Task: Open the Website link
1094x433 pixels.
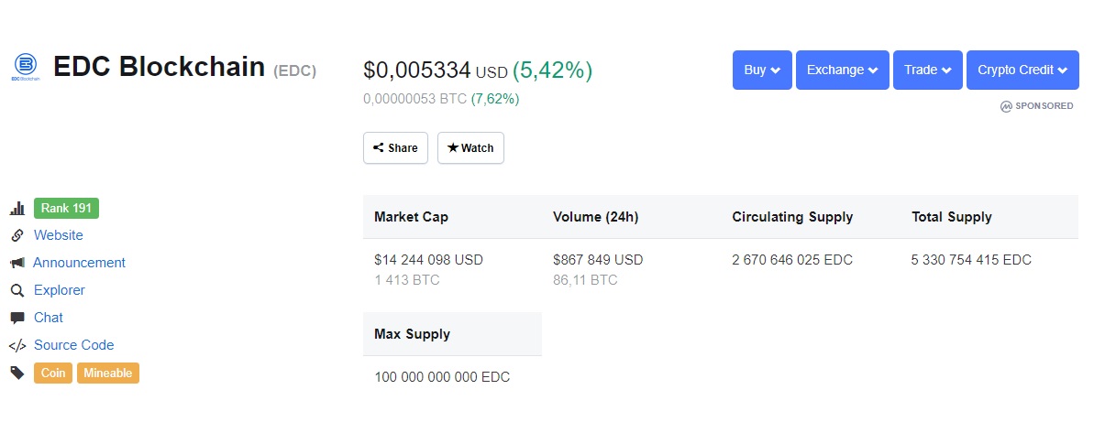Action: pos(59,235)
